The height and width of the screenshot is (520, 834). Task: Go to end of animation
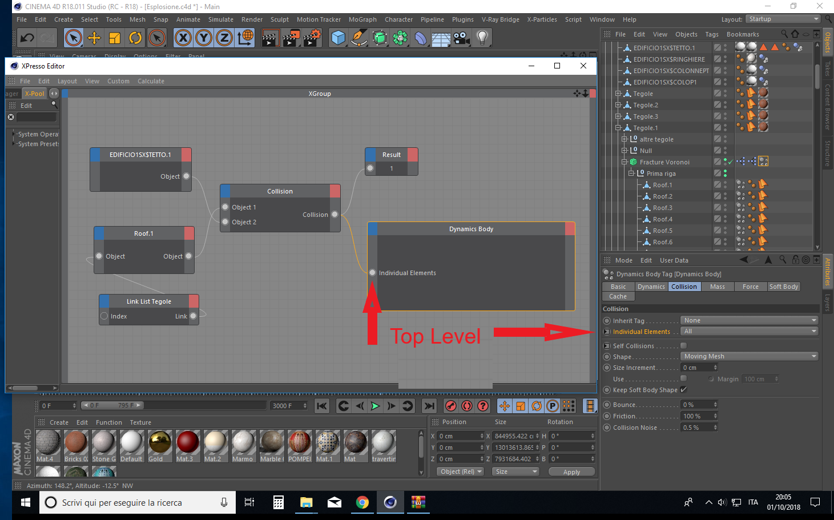tap(429, 406)
